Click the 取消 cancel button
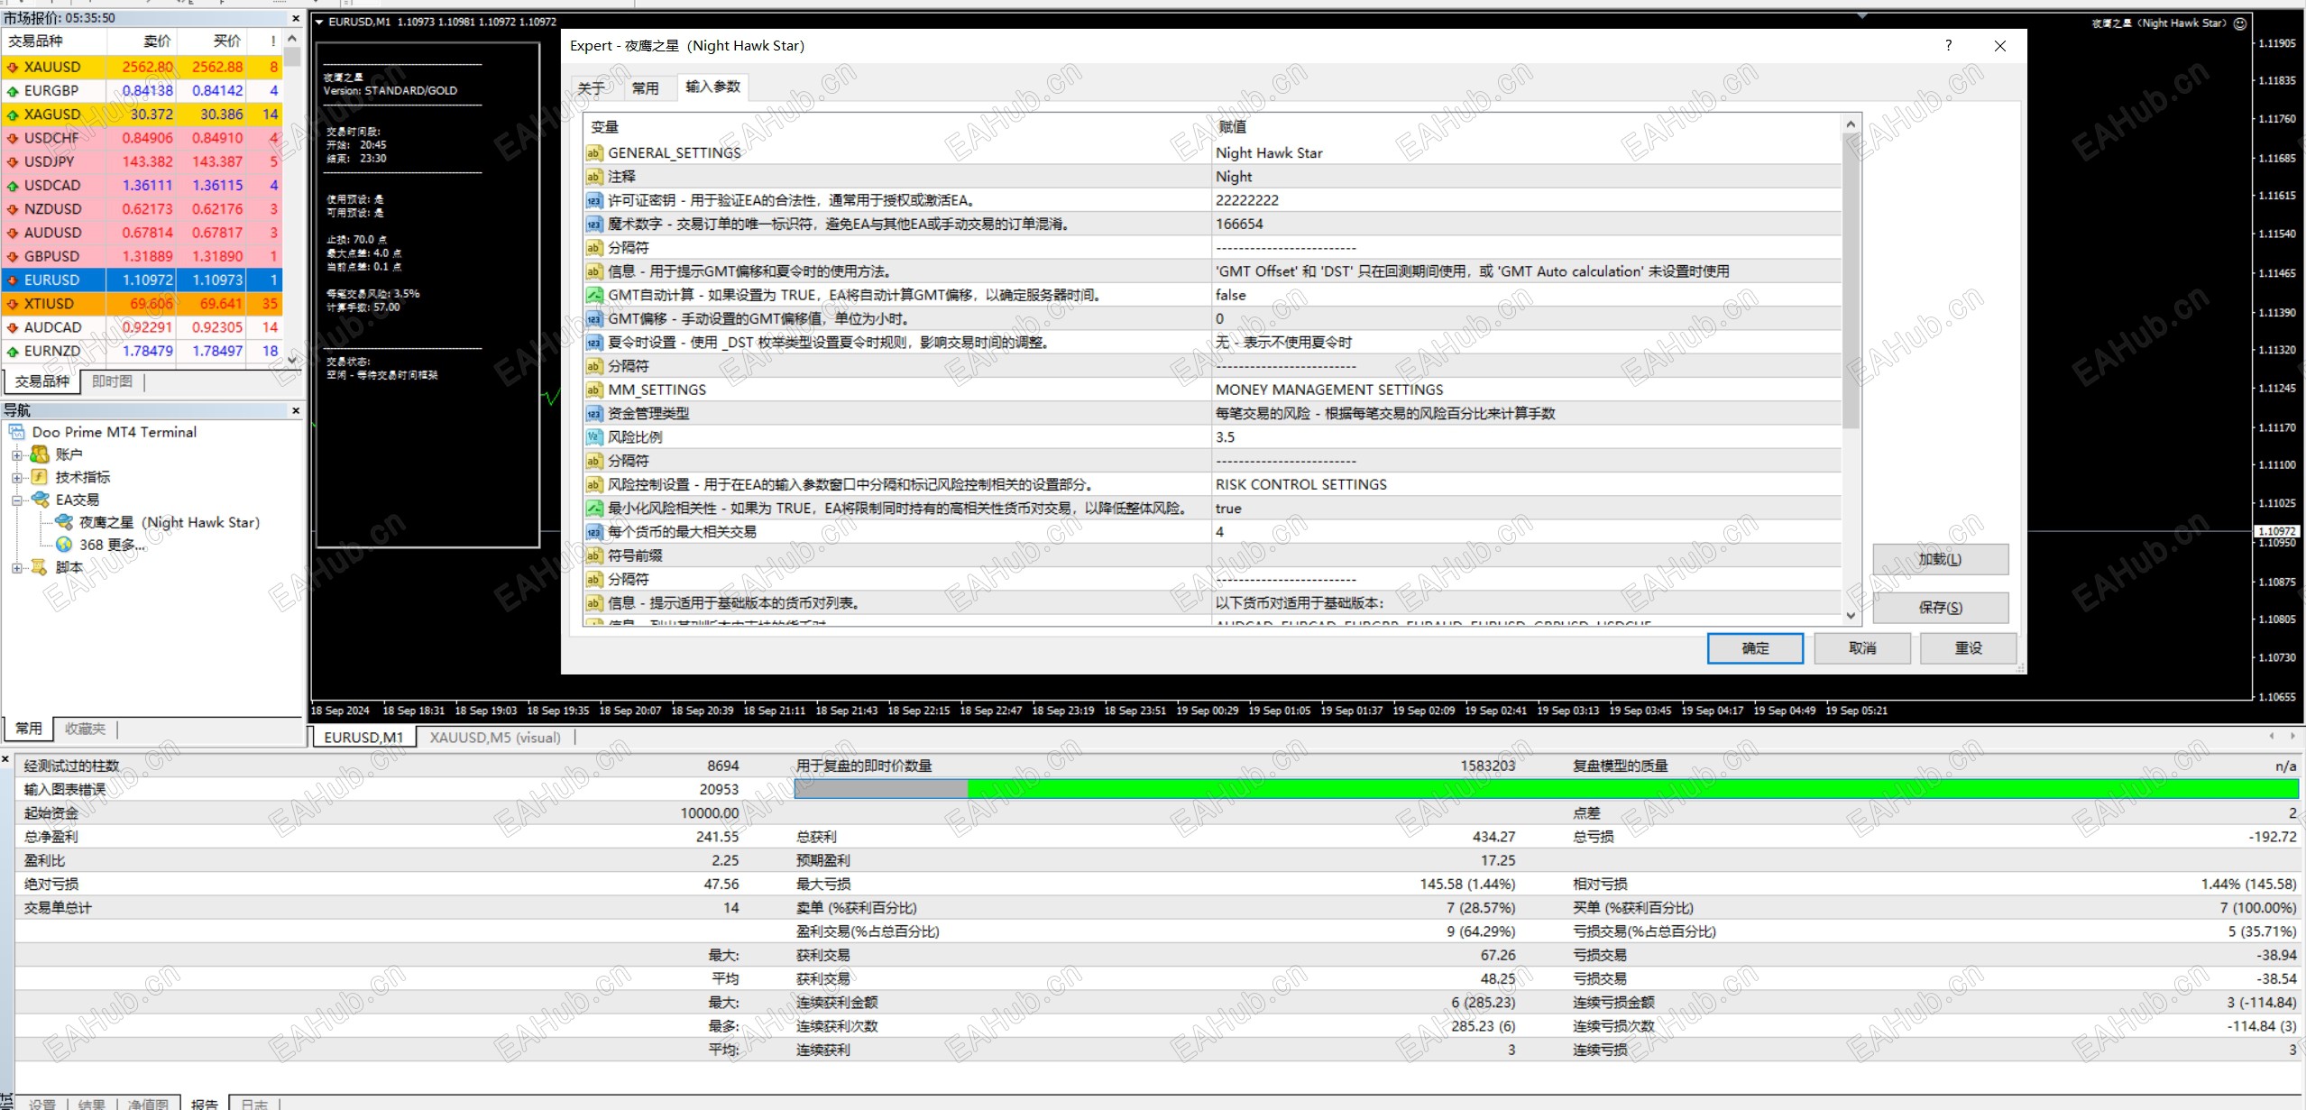Image resolution: width=2306 pixels, height=1110 pixels. click(1862, 648)
